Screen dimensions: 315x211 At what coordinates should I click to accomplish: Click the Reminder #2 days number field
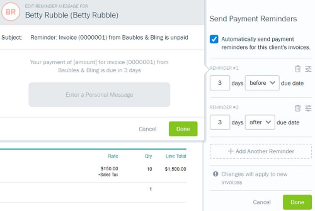point(220,122)
